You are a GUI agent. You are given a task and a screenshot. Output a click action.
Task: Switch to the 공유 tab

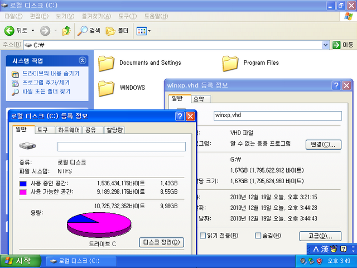point(93,130)
